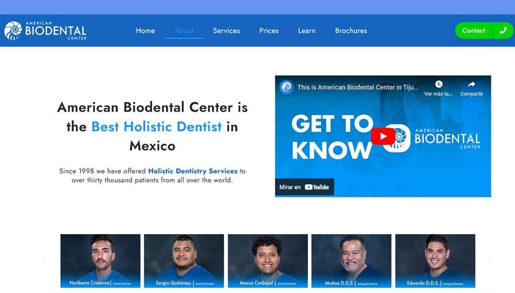Viewport: 515px width, 293px height.
Task: Click the carousel previous arrow
Action: (45, 261)
